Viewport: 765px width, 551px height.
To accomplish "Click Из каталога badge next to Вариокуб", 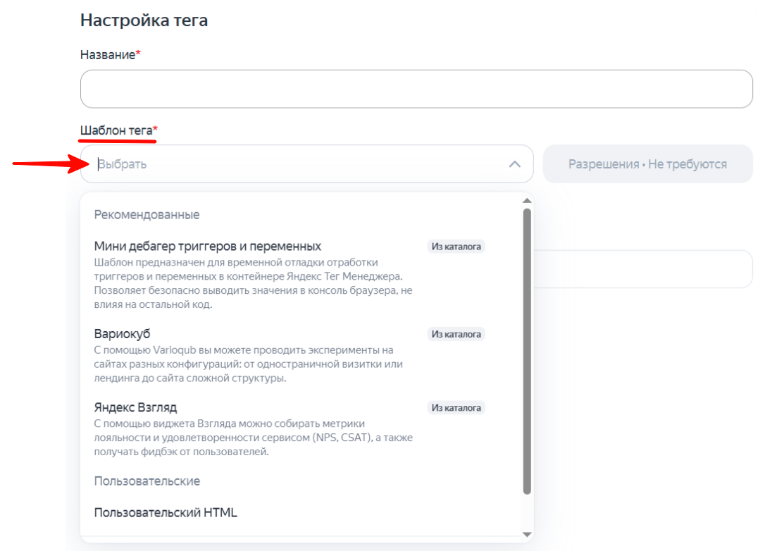I will tap(456, 334).
